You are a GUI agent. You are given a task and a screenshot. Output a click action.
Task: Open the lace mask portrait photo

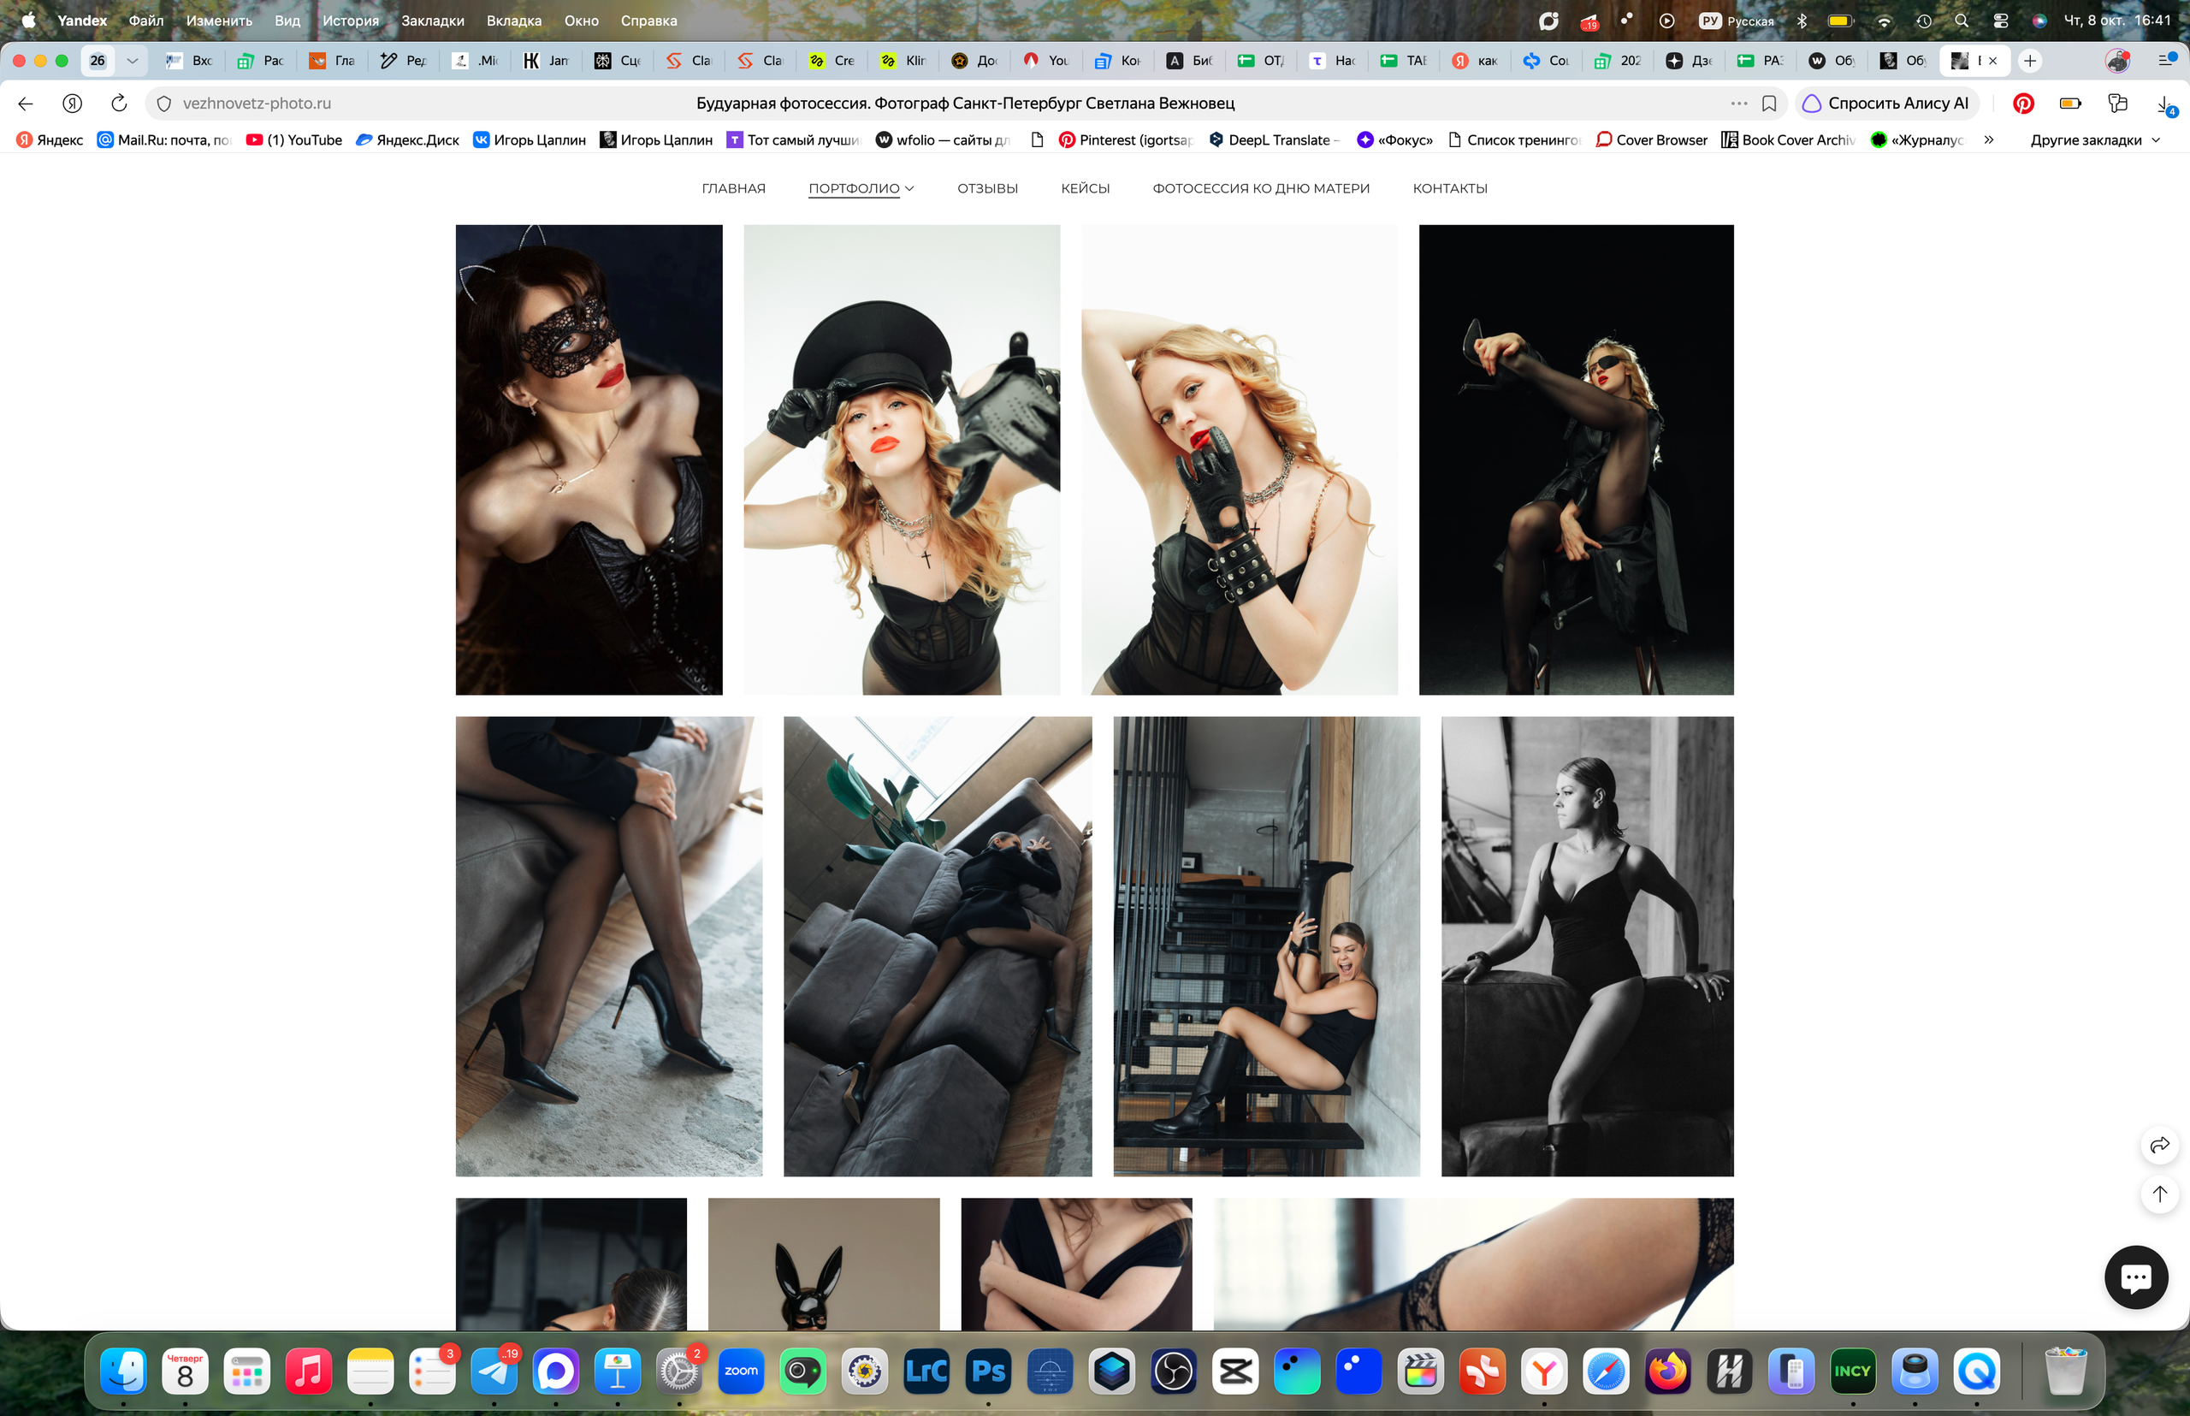coord(589,459)
